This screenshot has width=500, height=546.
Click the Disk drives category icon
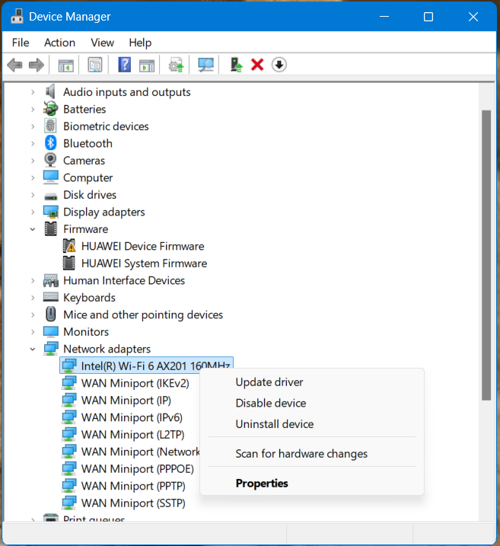51,196
